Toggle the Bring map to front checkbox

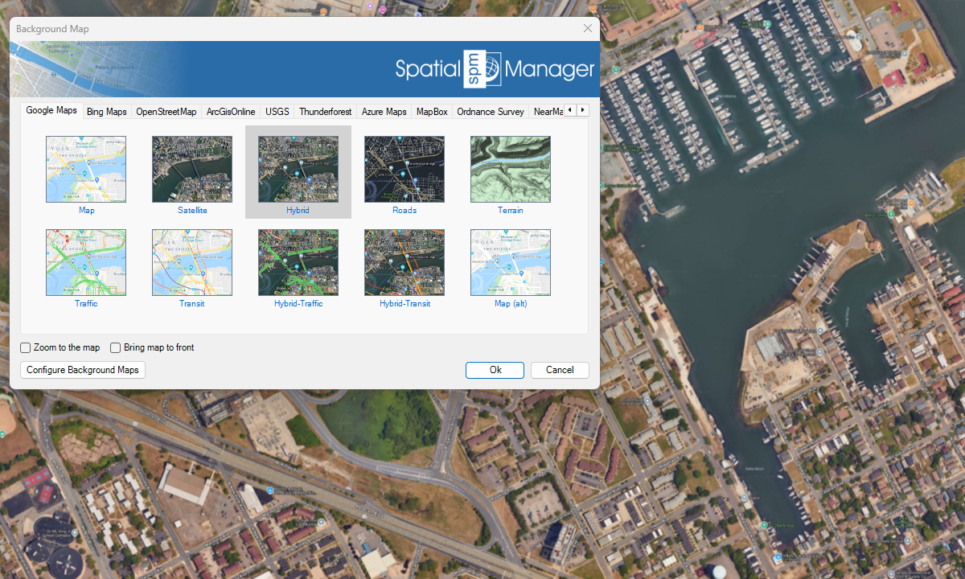116,348
